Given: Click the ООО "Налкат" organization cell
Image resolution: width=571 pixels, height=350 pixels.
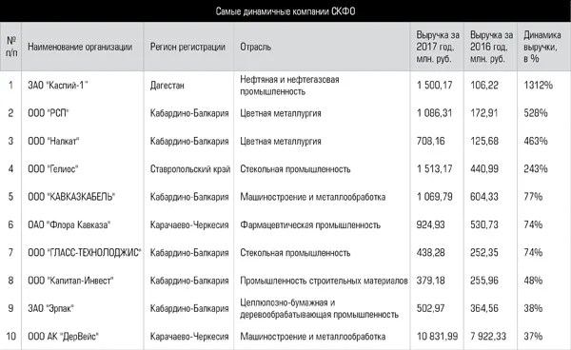Looking at the screenshot, I should (53, 141).
